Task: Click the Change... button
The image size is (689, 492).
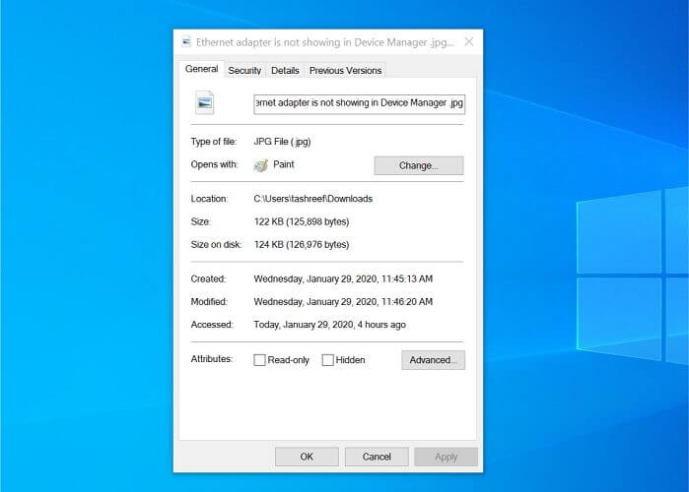Action: coord(419,165)
